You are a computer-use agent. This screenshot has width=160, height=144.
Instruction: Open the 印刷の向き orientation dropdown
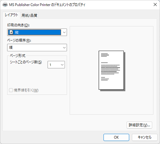pyautogui.click(x=37, y=32)
